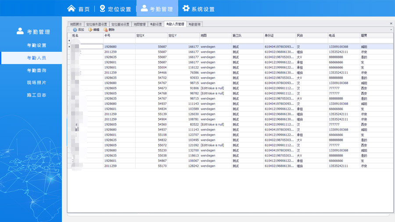Click the filter row cell under 姓名
Image resolution: width=395 pixels, height=222 pixels.
click(x=86, y=40)
